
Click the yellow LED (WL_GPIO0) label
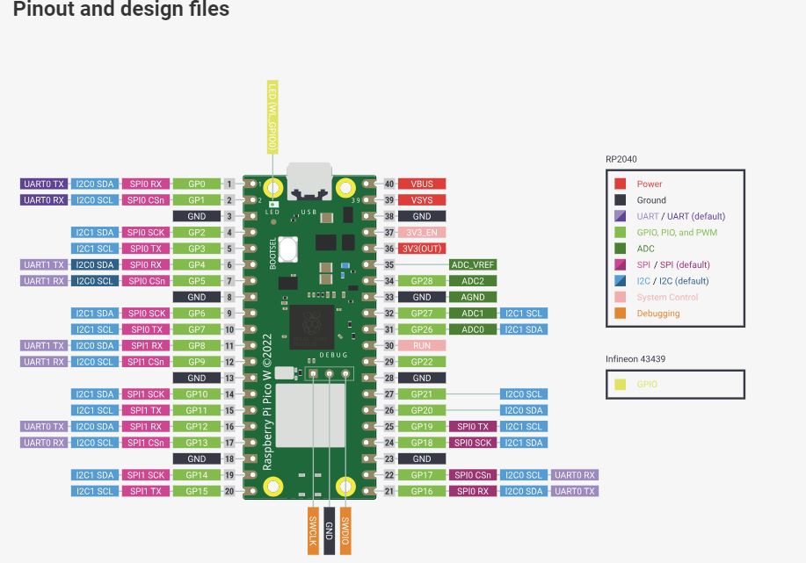pos(272,117)
